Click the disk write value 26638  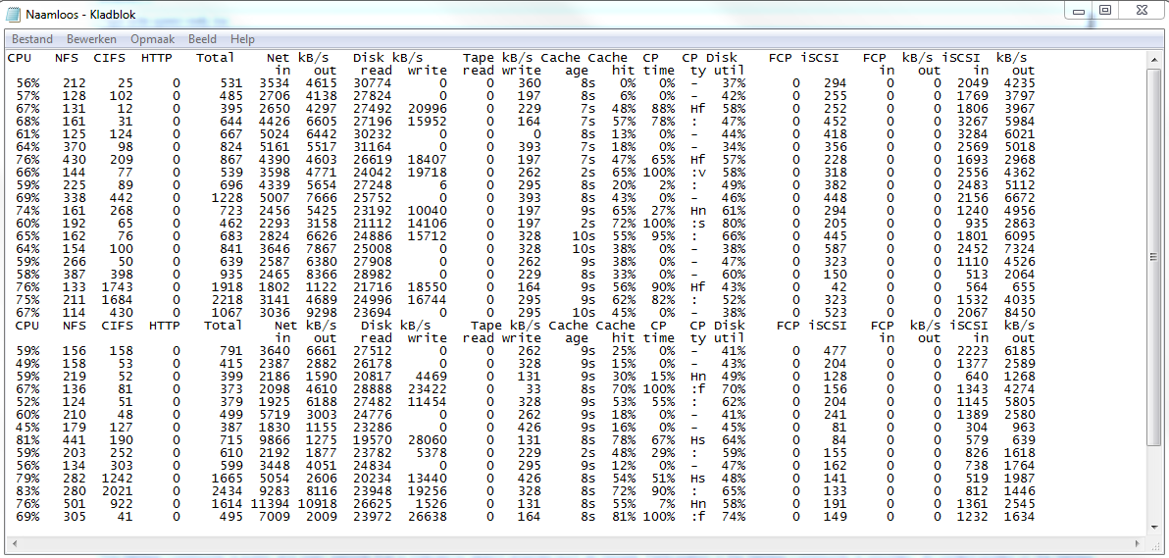click(428, 516)
